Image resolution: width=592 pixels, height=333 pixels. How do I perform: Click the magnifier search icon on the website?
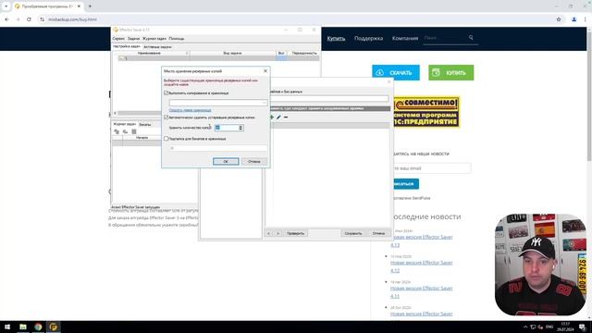pyautogui.click(x=471, y=37)
